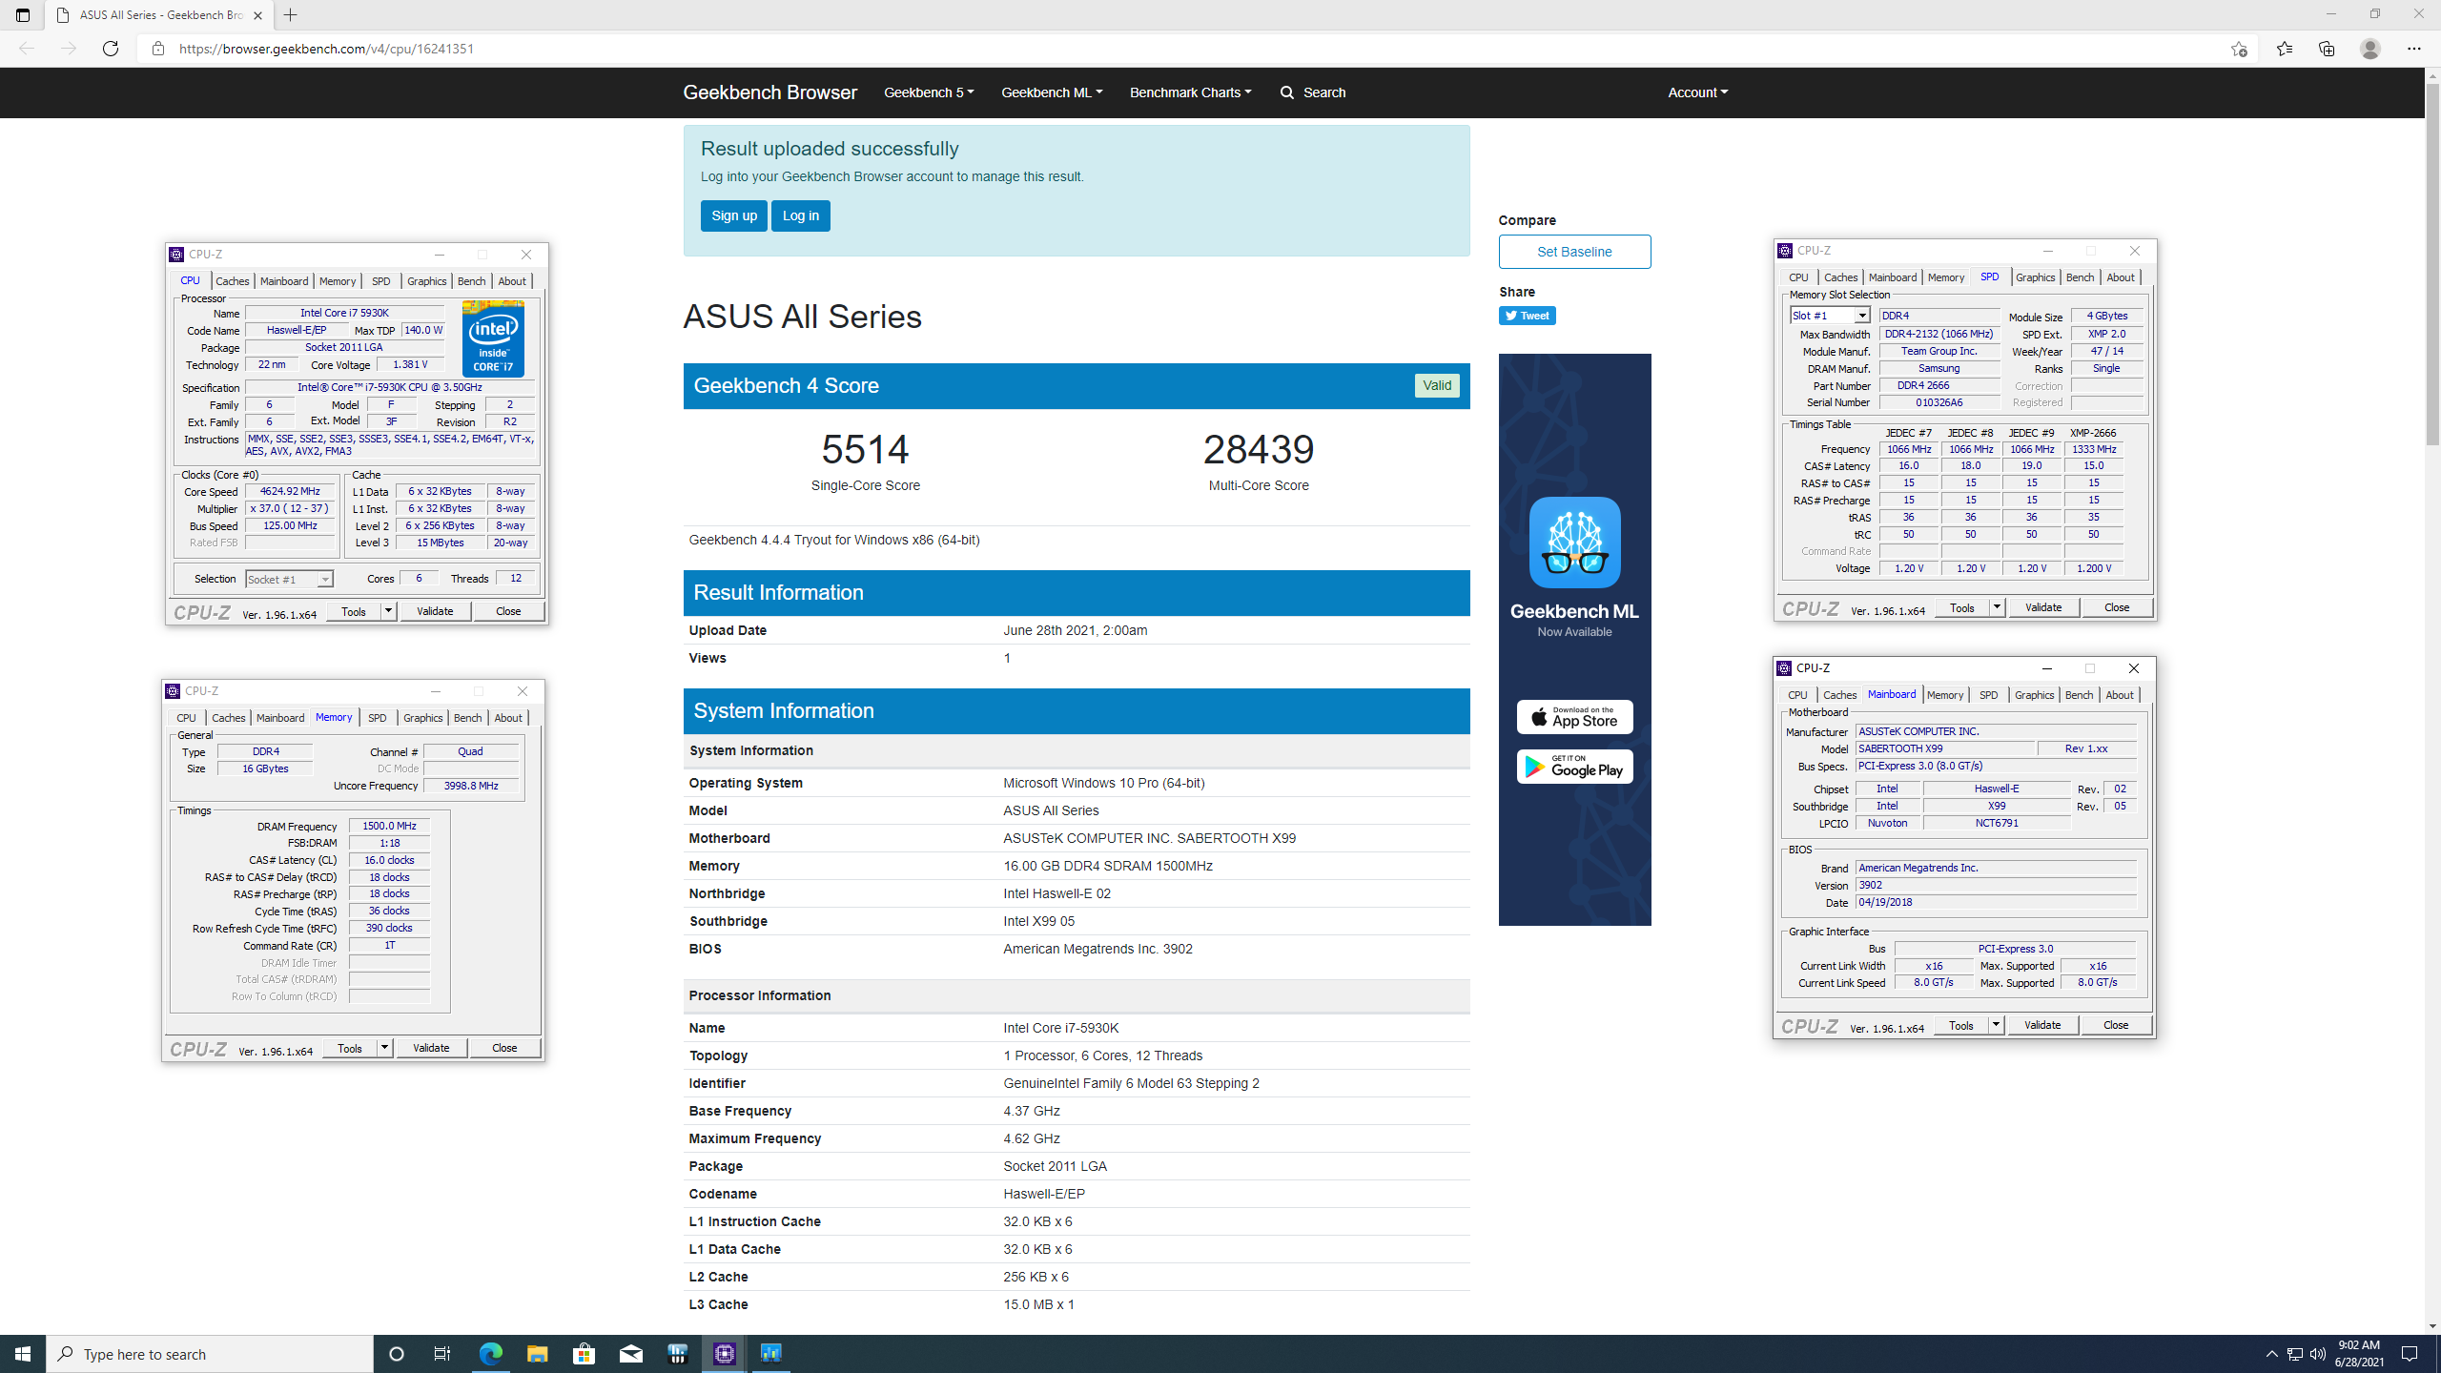
Task: Click the Geekbench Browser home link
Action: coord(769,92)
